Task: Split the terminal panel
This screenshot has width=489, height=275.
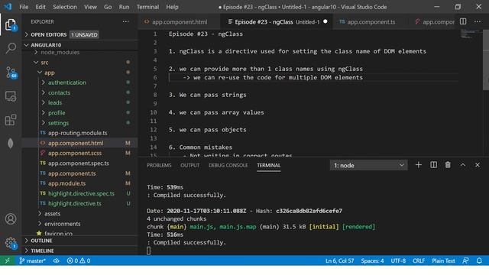Action: click(433, 165)
